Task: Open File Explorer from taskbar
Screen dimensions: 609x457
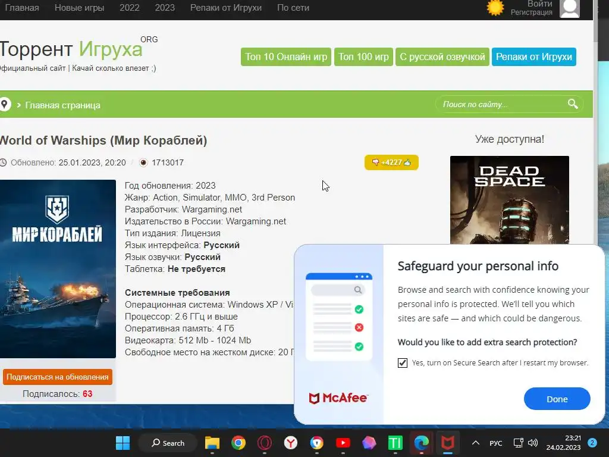Action: 212,443
